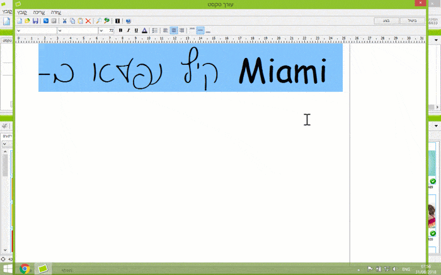Toggle bold formatting

(x=120, y=30)
